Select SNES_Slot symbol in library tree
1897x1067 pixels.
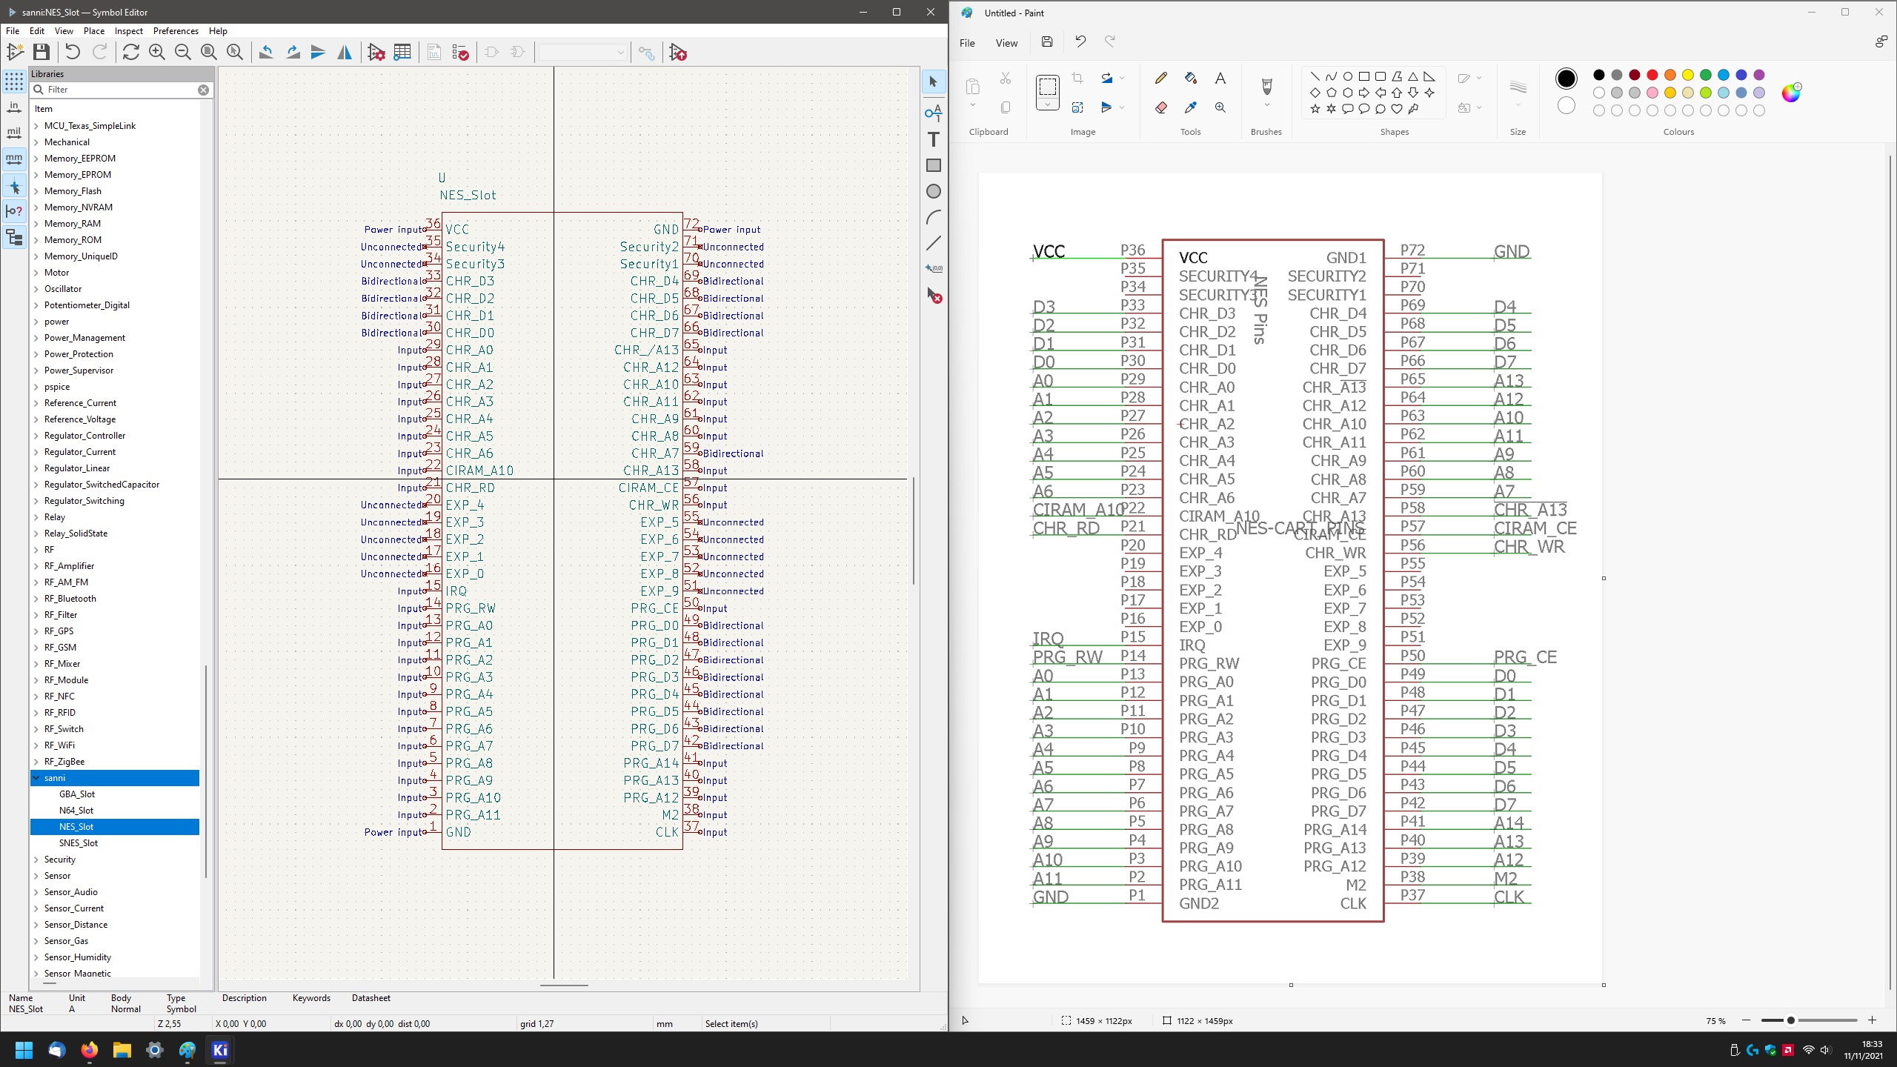pyautogui.click(x=79, y=843)
